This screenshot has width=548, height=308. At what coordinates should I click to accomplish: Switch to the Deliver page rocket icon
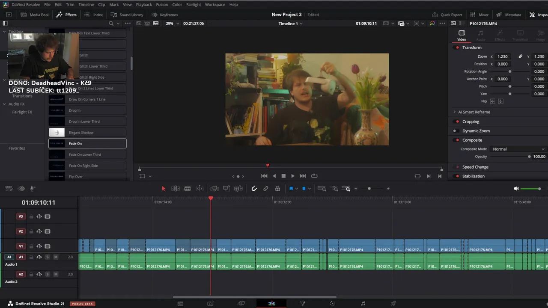[x=393, y=304]
